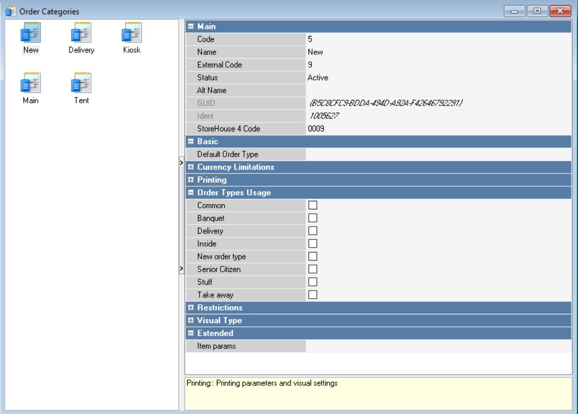The image size is (578, 414).
Task: Select the Main order category icon
Action: tap(31, 83)
